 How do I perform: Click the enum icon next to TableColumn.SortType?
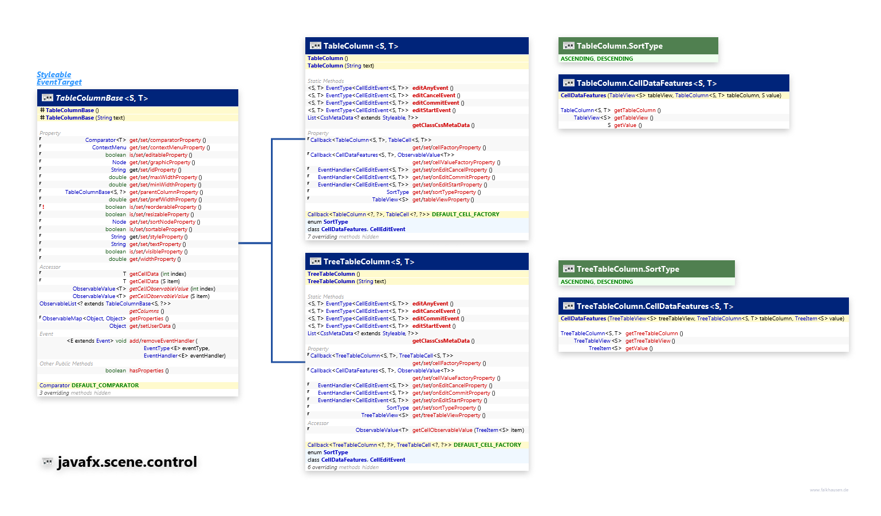pyautogui.click(x=568, y=46)
